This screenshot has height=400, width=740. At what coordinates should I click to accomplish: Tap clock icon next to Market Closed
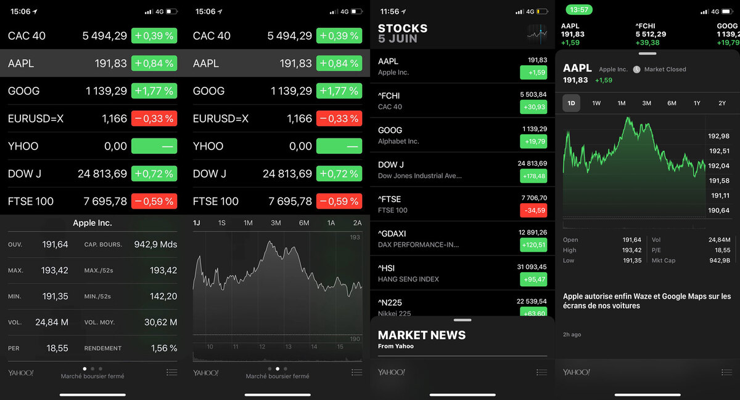point(636,70)
